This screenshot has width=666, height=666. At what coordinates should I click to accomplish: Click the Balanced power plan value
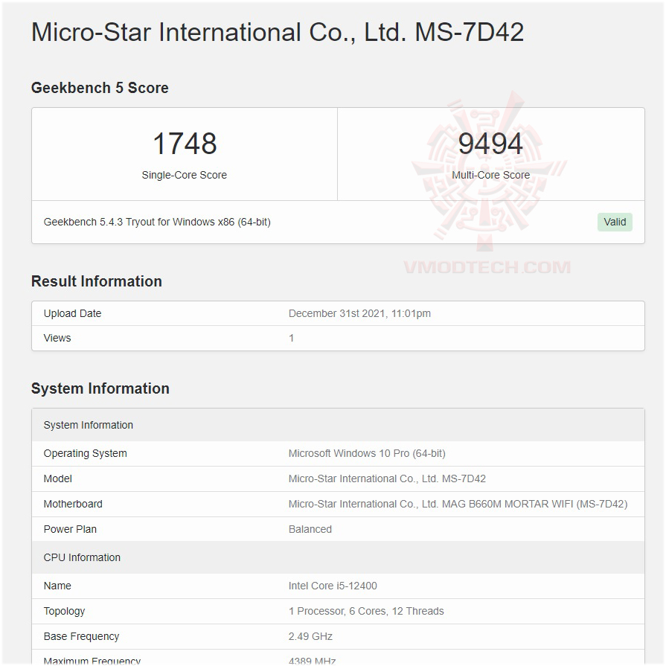(x=310, y=529)
